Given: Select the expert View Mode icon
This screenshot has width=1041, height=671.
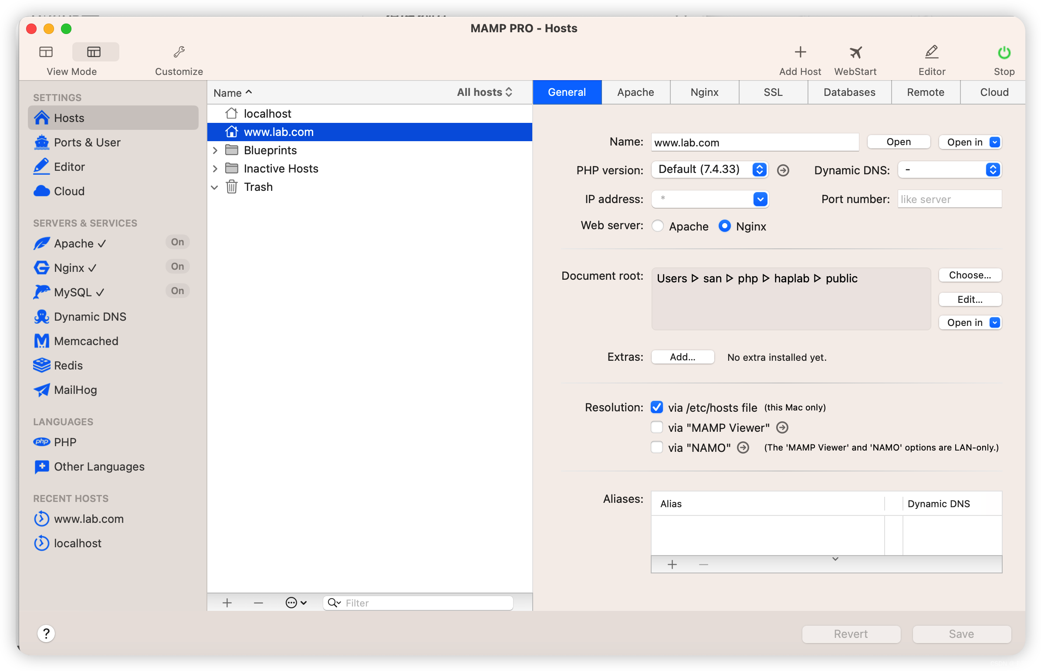Looking at the screenshot, I should 94,52.
